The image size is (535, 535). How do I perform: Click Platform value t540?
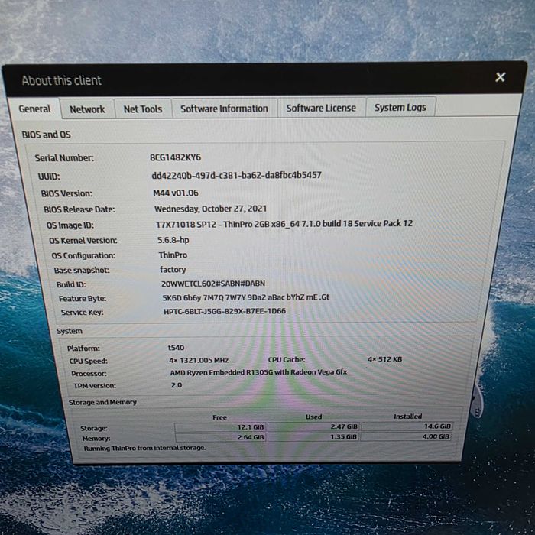click(176, 347)
